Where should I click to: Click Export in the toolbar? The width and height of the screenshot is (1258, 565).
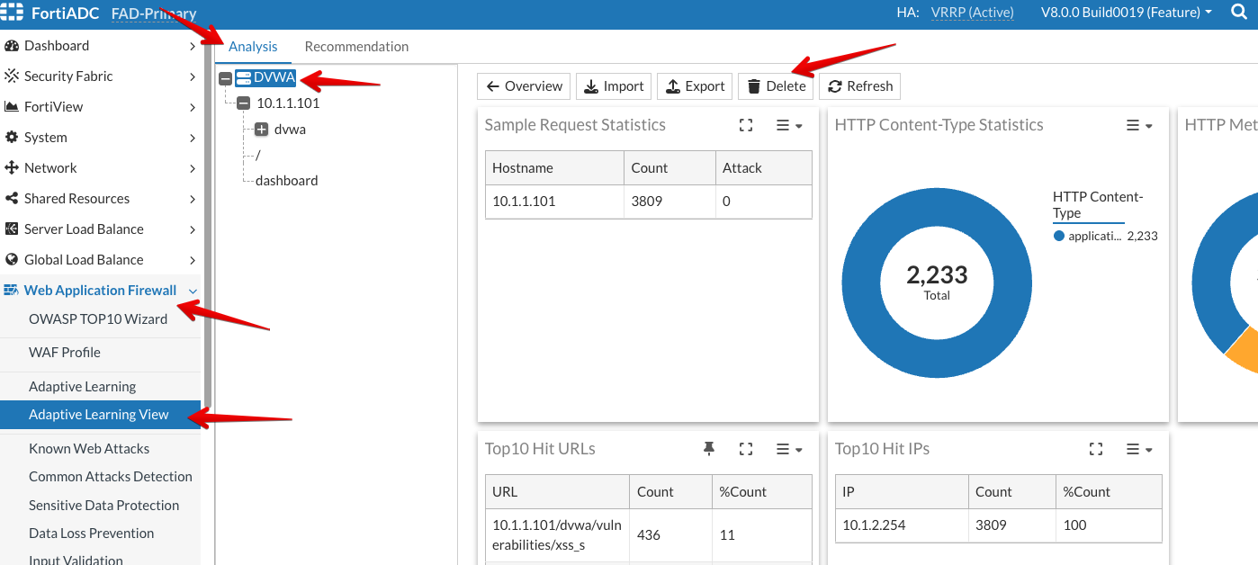[695, 86]
